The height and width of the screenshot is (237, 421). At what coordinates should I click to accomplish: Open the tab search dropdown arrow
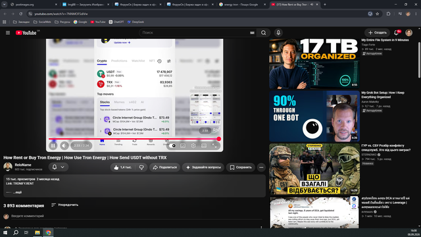point(5,5)
